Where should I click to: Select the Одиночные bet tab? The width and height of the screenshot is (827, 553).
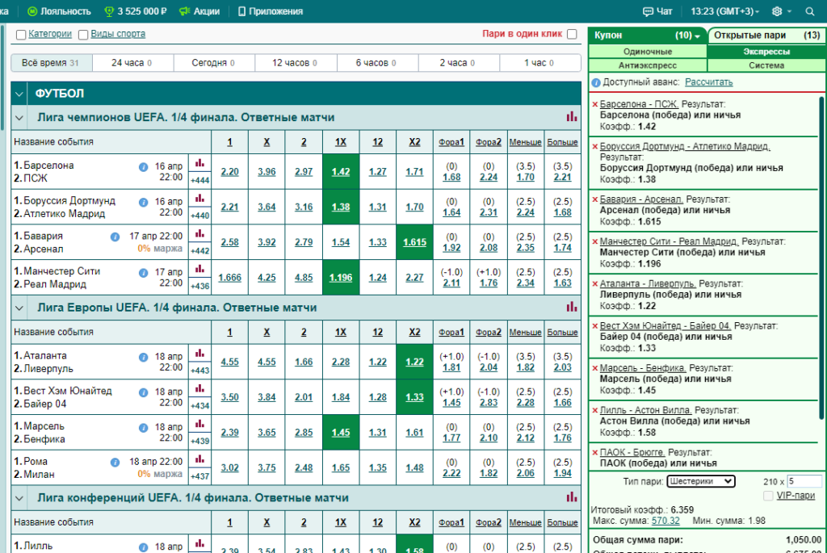(x=648, y=52)
